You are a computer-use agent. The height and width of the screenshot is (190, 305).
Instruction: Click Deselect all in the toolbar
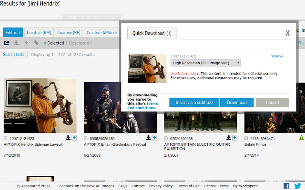(x=80, y=43)
